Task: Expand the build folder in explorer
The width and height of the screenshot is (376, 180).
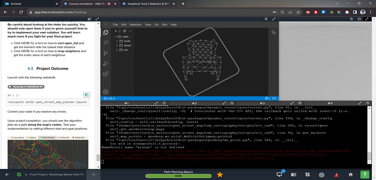Action: coord(127,41)
